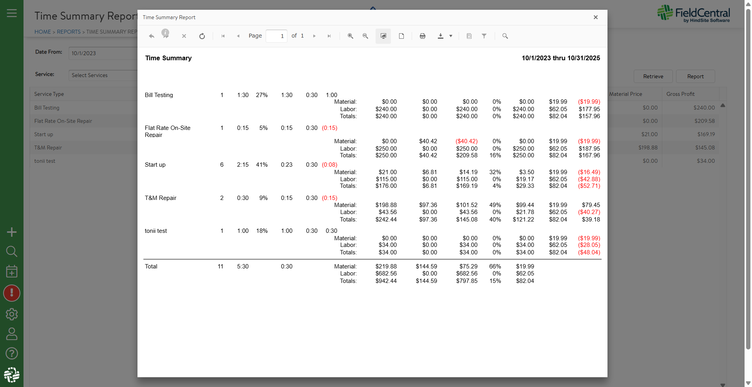Viewport: 752px width, 387px height.
Task: Click the Retrieve button
Action: [x=653, y=76]
